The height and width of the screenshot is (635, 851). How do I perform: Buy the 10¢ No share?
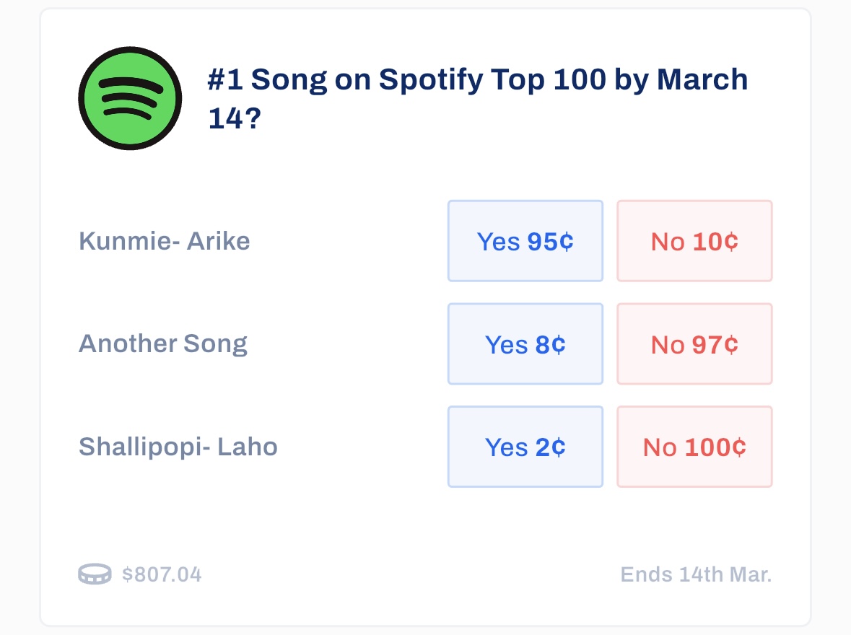tap(694, 241)
